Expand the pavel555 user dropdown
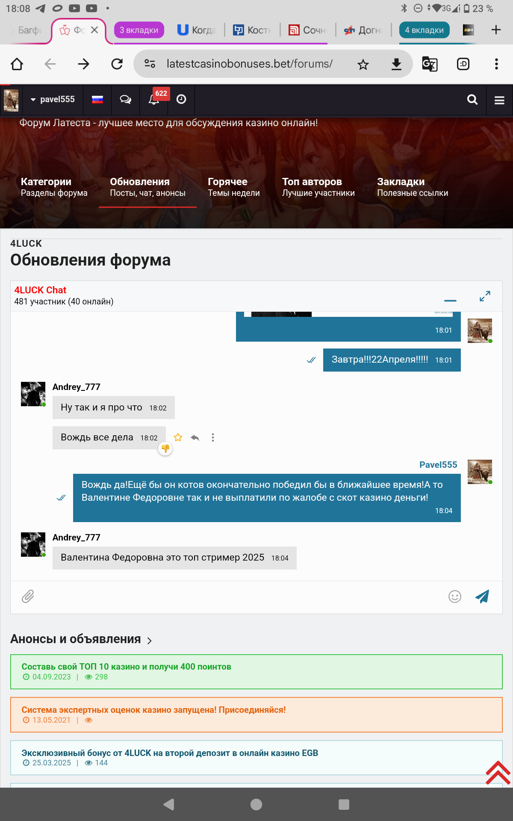 click(53, 100)
